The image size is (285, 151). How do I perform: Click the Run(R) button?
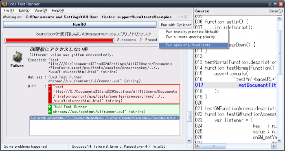pyautogui.click(x=80, y=24)
